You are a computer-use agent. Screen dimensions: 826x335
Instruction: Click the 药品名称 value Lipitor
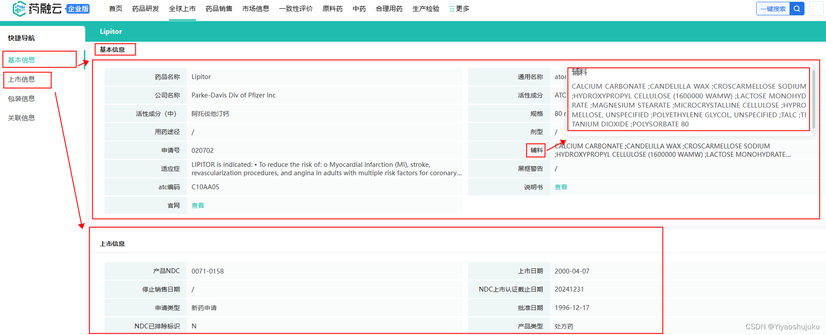[201, 77]
